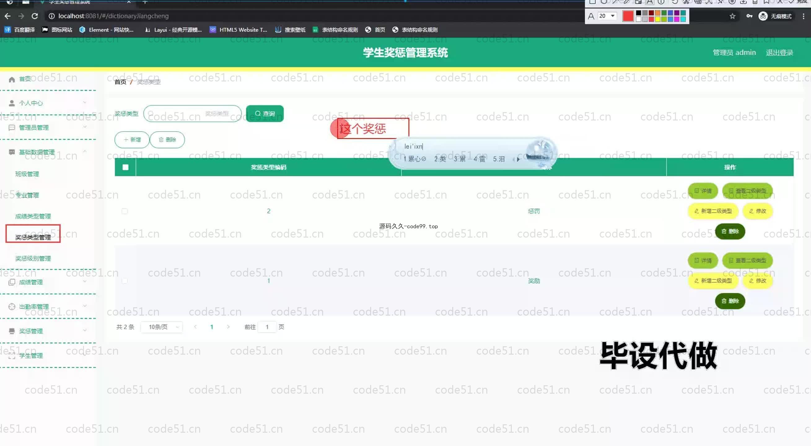Click search magnifier inside 奖惩类型 input

point(151,113)
